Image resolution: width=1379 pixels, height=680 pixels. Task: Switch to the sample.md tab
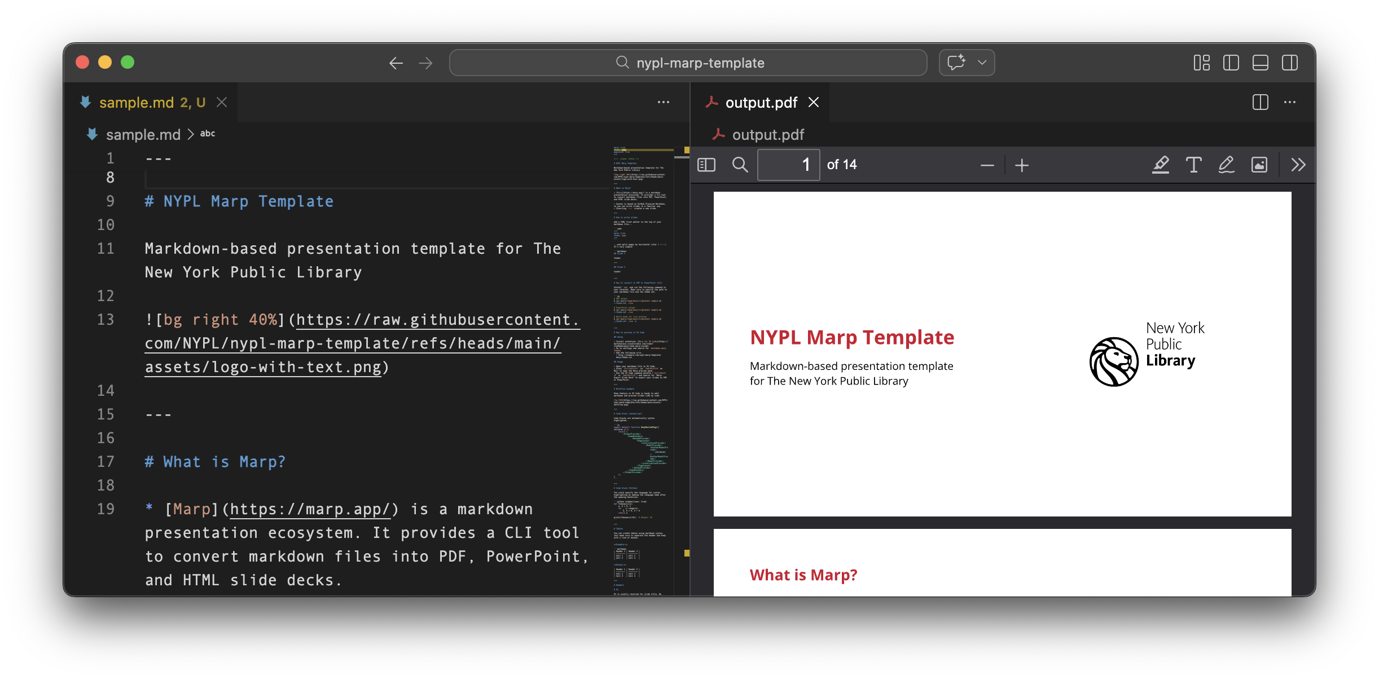point(137,103)
